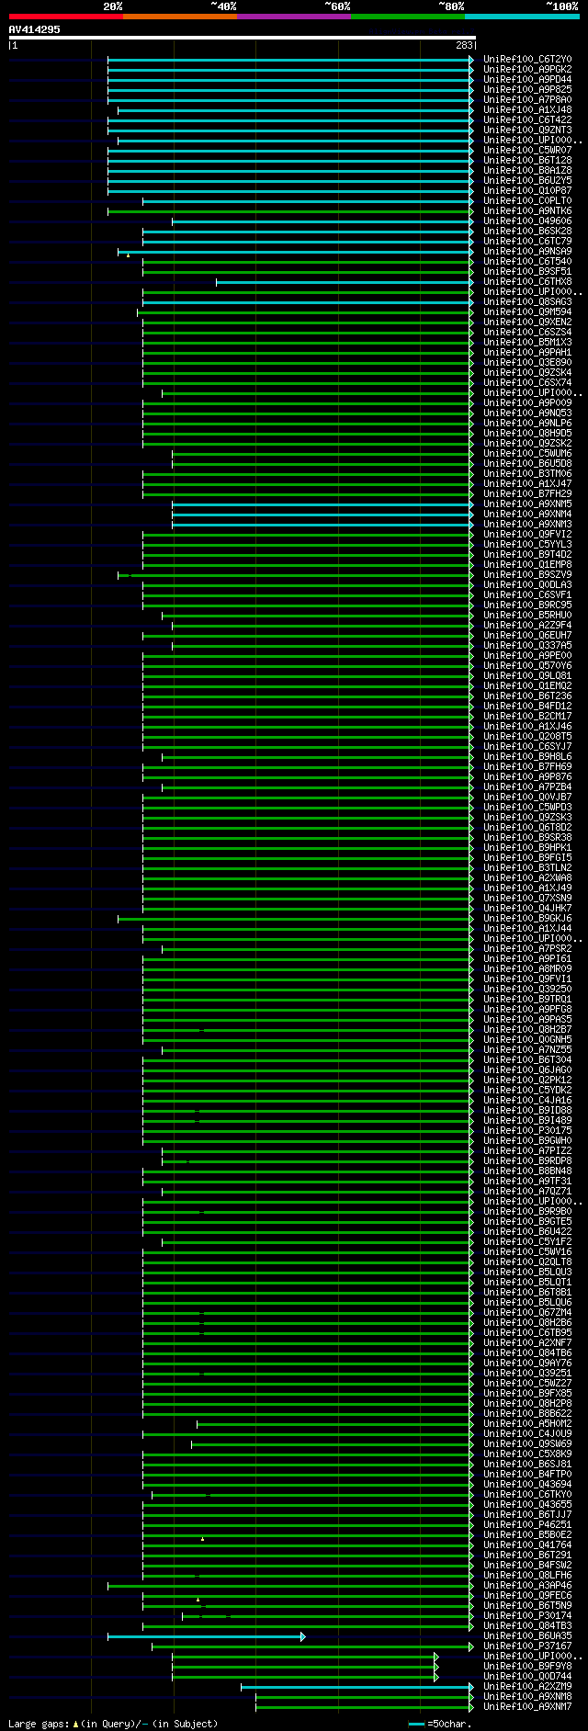Click the white query sequence ruler bar
Viewport: 588px width, 1731px height.
coord(243,38)
